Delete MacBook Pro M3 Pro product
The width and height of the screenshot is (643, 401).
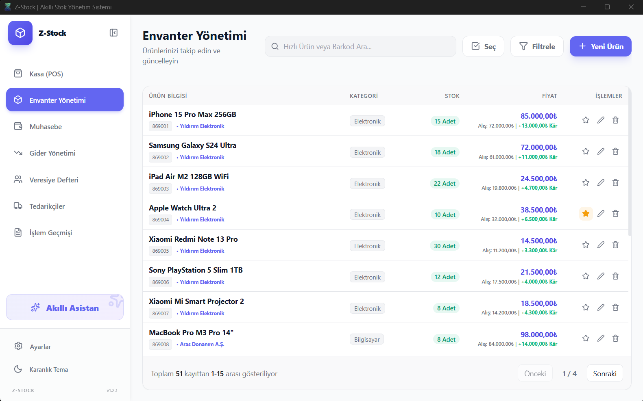point(616,338)
